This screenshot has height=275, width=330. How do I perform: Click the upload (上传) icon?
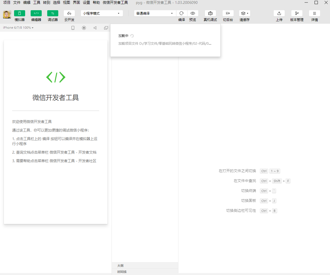tap(279, 13)
